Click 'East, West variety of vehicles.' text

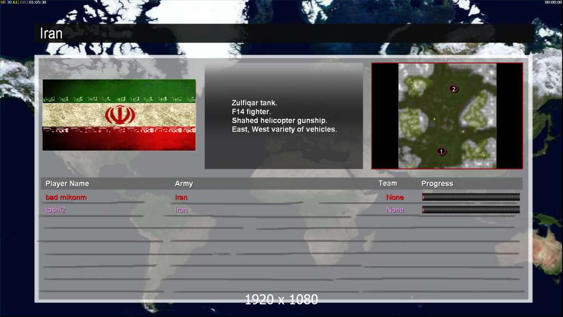click(284, 129)
